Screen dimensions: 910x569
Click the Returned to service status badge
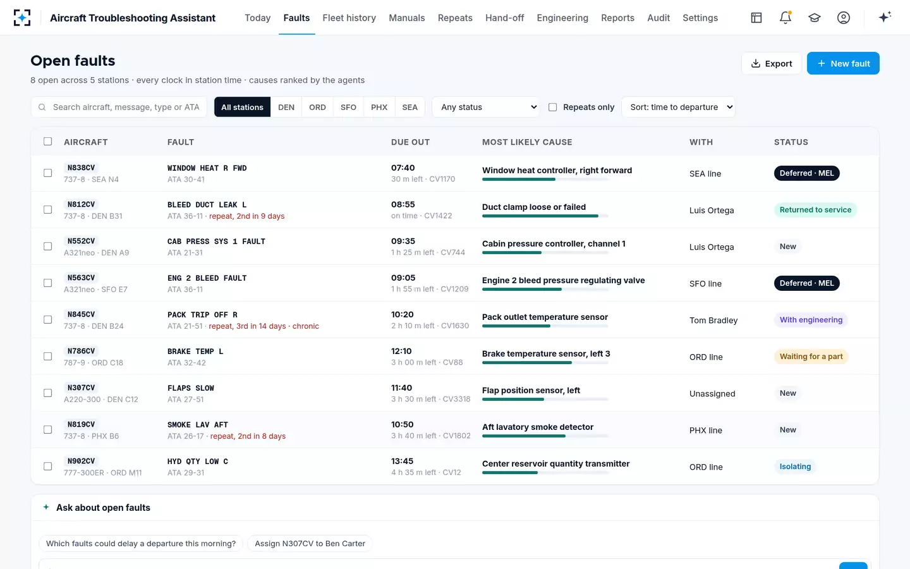815,210
